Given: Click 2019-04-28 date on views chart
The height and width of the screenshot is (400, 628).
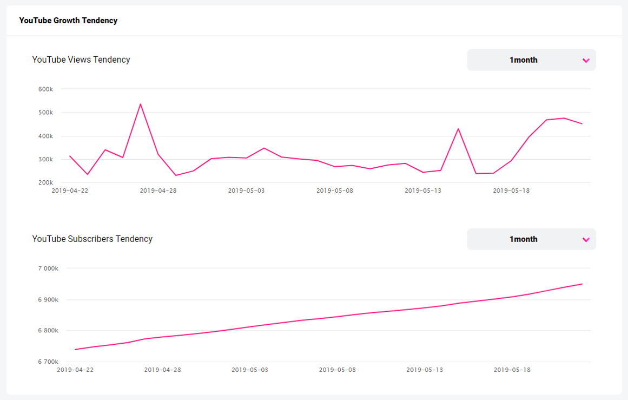Looking at the screenshot, I should coord(158,191).
